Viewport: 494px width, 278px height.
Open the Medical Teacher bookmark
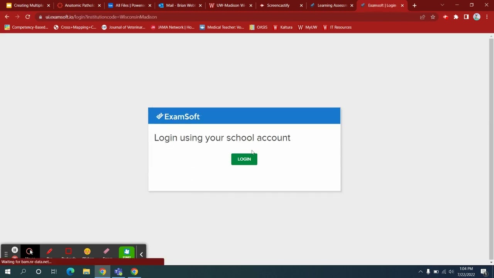[x=222, y=27]
